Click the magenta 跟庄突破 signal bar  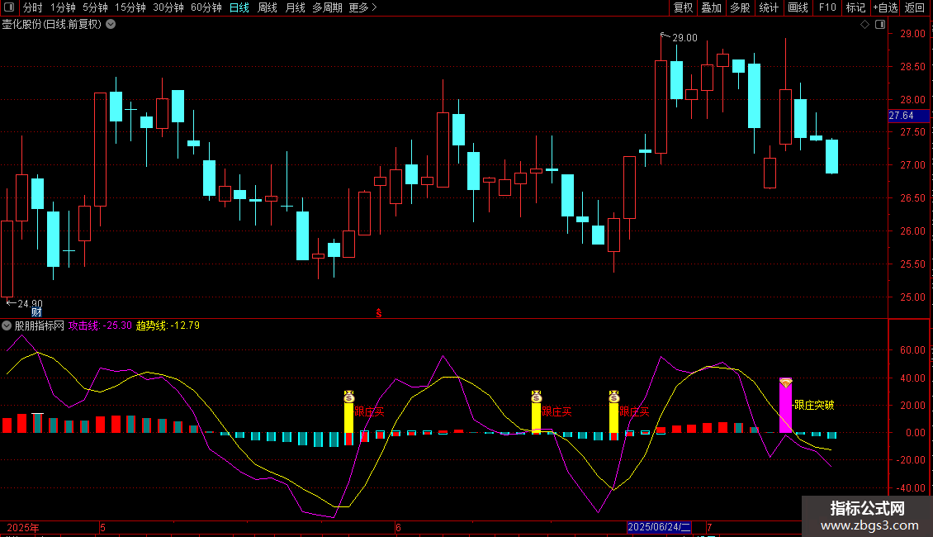tap(785, 411)
